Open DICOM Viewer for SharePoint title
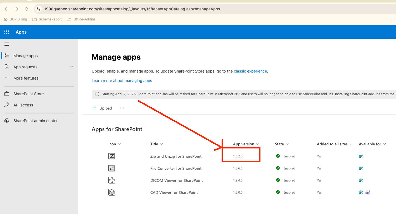This screenshot has height=214, width=396. [x=177, y=180]
